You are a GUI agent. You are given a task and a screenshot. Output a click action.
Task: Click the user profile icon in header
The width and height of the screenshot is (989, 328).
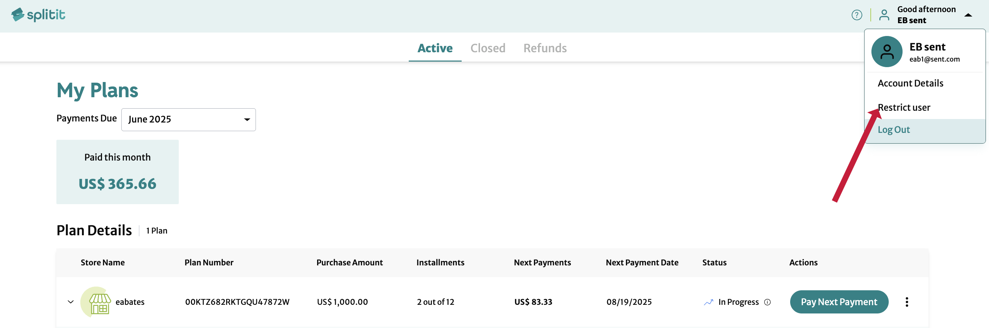click(884, 15)
